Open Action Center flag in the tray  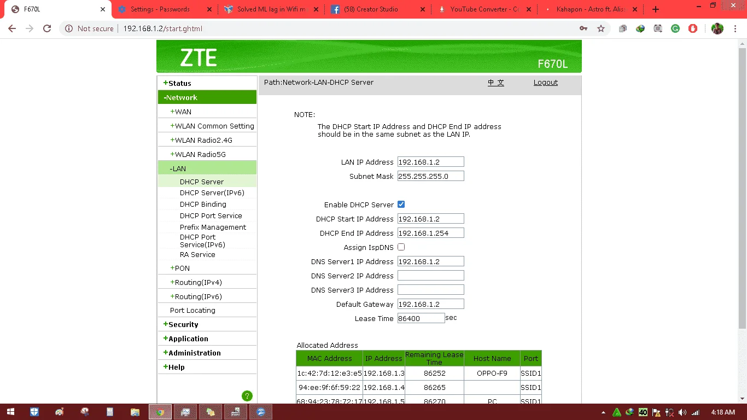coord(656,412)
